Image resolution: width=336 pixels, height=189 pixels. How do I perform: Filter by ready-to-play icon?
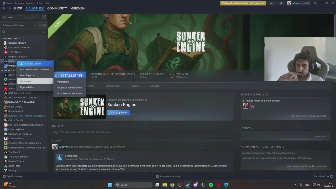(x=44, y=25)
